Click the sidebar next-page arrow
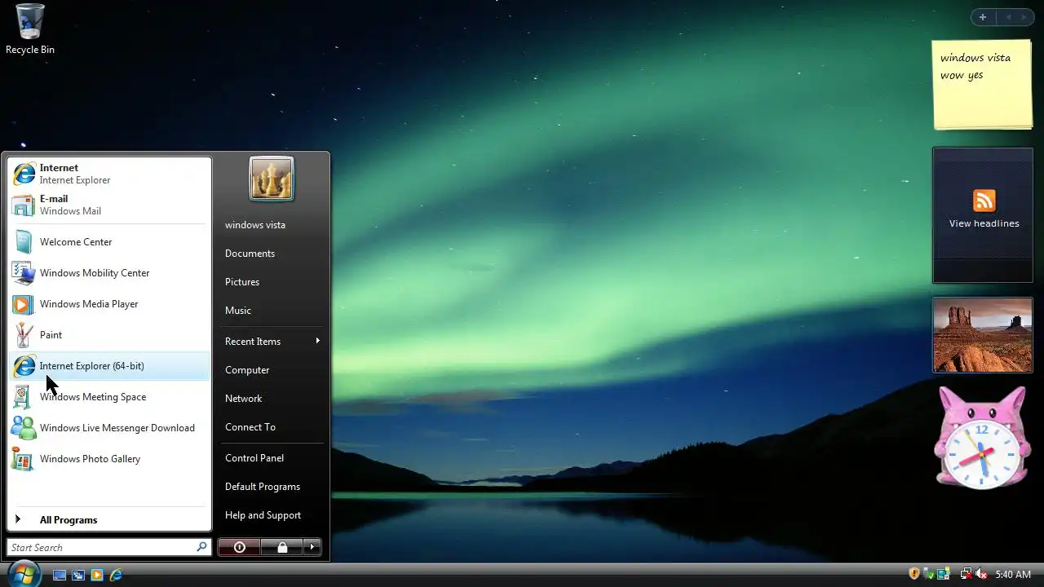1044x587 pixels. point(1024,17)
